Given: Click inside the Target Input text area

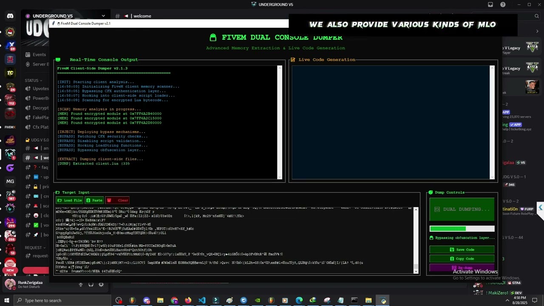Looking at the screenshot, I should point(234,240).
